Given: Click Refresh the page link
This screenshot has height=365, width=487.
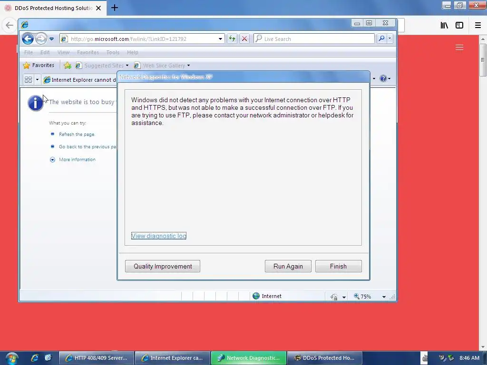Looking at the screenshot, I should tap(77, 134).
